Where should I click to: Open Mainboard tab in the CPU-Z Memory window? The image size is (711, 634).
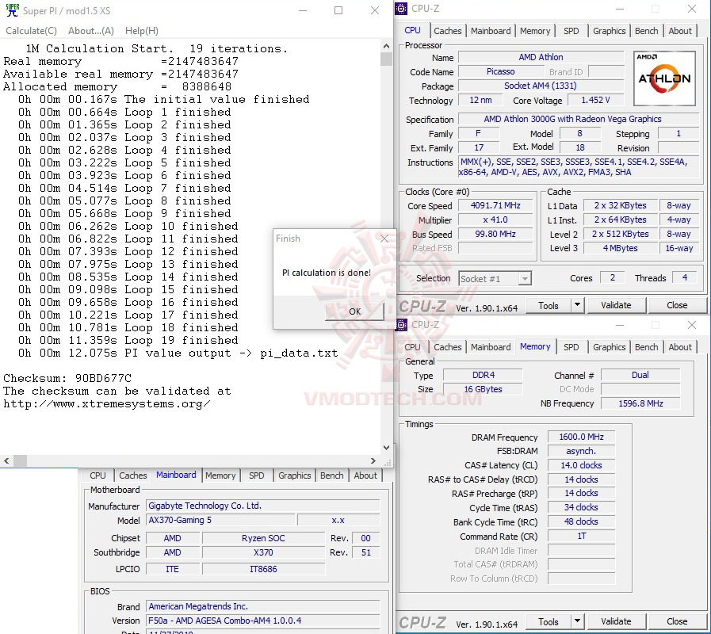click(491, 347)
